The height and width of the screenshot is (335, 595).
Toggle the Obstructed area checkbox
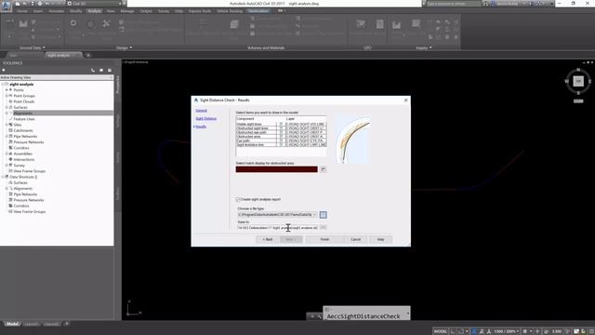point(281,137)
